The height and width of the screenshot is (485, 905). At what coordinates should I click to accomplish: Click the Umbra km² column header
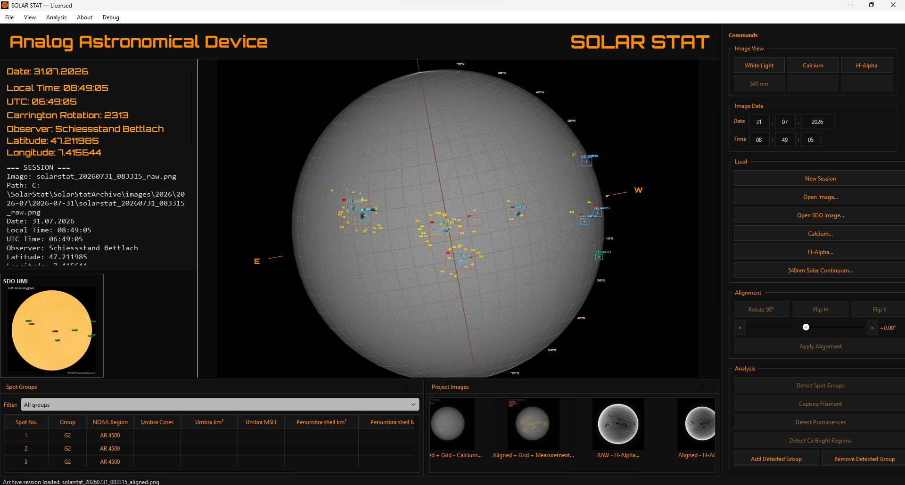point(209,422)
